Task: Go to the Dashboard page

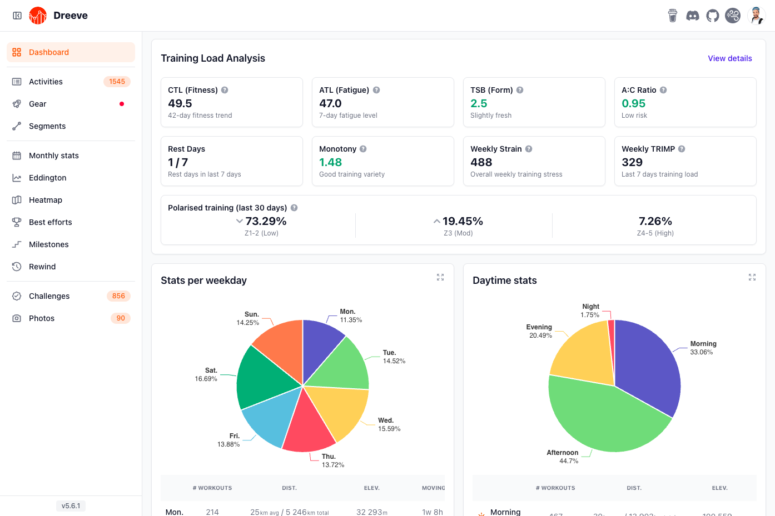Action: coord(71,52)
